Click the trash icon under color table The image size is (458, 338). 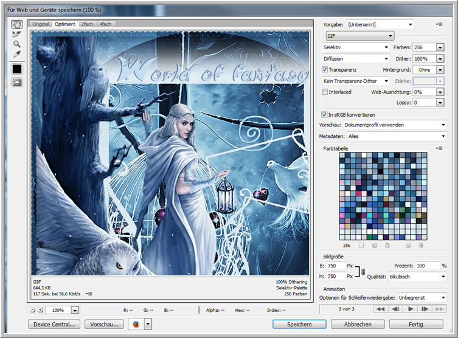pyautogui.click(x=421, y=245)
